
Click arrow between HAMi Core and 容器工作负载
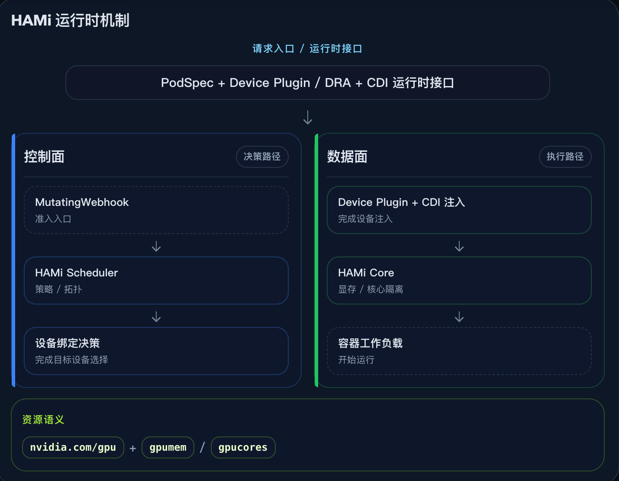click(x=459, y=317)
